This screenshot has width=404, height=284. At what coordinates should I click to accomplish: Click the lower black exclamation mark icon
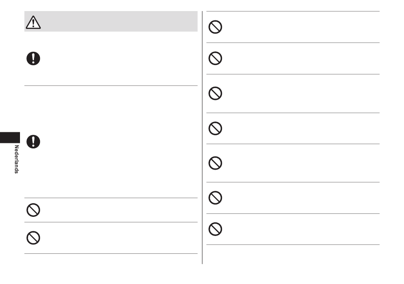33,141
